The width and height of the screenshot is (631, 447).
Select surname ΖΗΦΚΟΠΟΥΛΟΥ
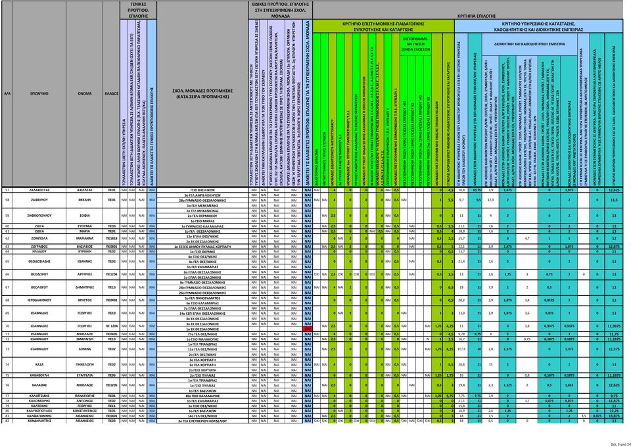tap(39, 215)
